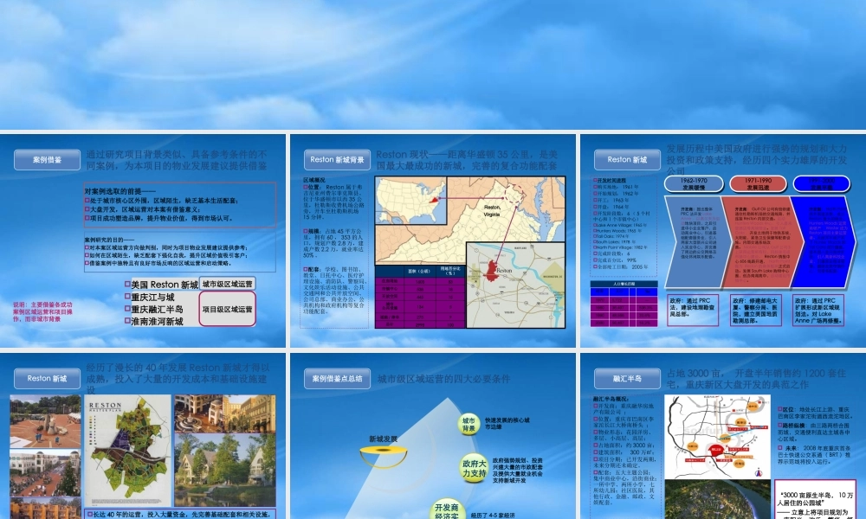Click the 融汇半岛概况 section heading
Image resolution: width=866 pixels, height=519 pixels.
tap(611, 399)
